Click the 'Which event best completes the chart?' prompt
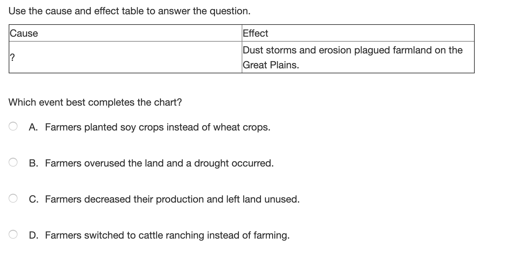The height and width of the screenshot is (256, 507). 95,102
